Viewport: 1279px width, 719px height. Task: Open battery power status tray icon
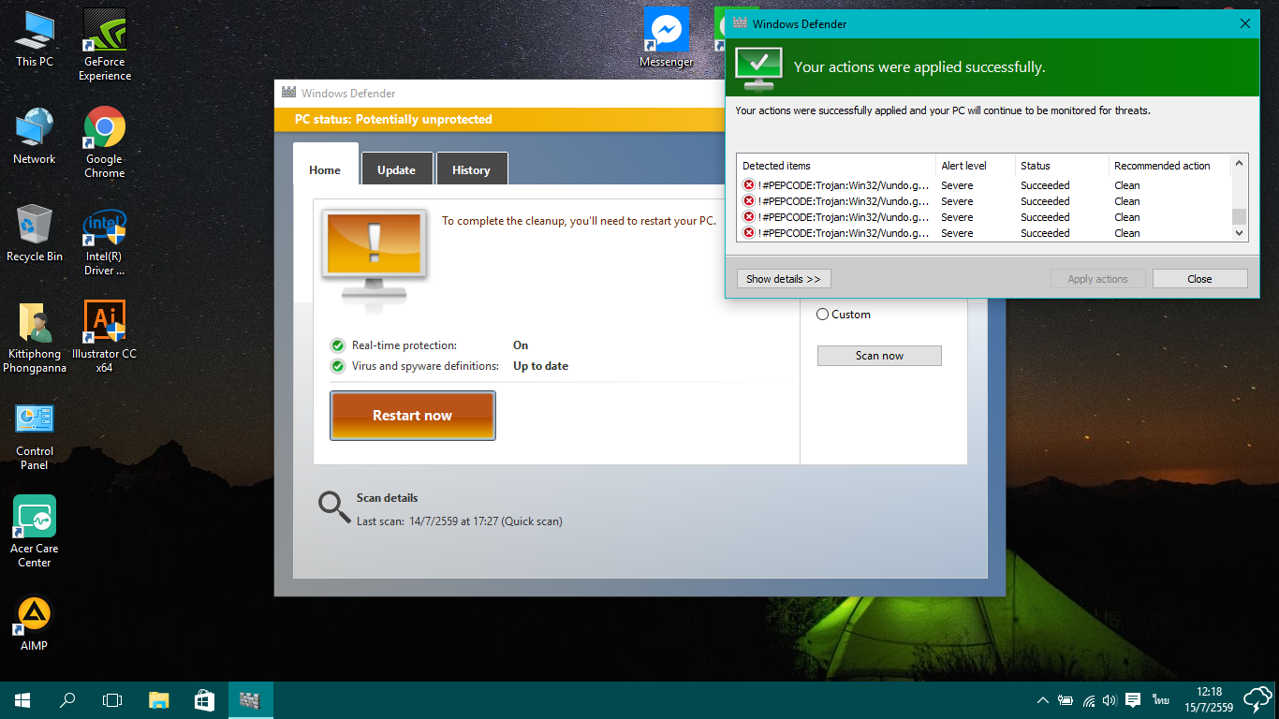[x=1066, y=700]
